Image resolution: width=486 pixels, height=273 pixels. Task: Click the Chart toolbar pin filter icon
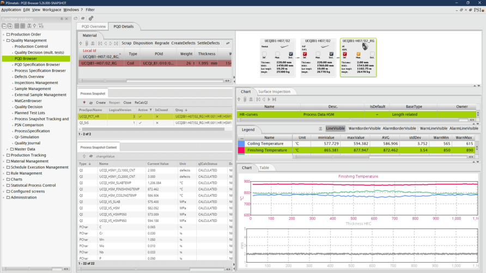(239, 100)
